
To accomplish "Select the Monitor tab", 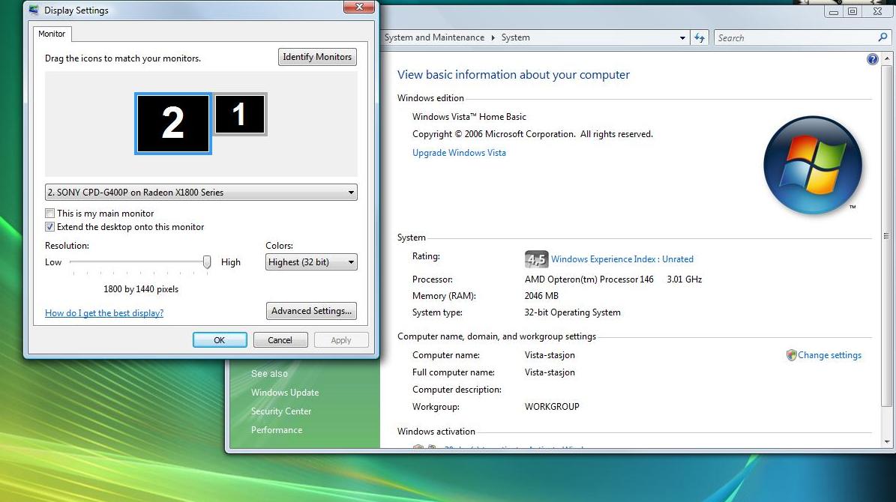I will tap(52, 34).
